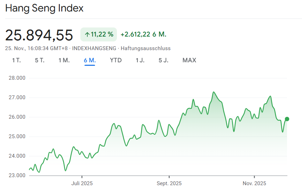The height and width of the screenshot is (189, 302).
Task: Switch to the 5T. range tab
Action: [x=40, y=60]
